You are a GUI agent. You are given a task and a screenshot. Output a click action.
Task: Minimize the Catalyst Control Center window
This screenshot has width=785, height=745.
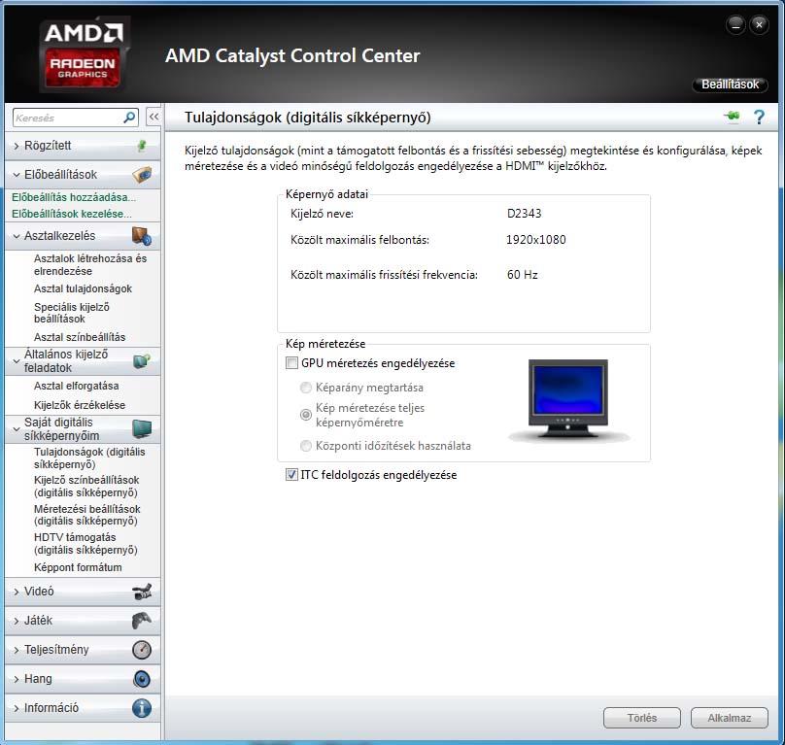tap(735, 24)
